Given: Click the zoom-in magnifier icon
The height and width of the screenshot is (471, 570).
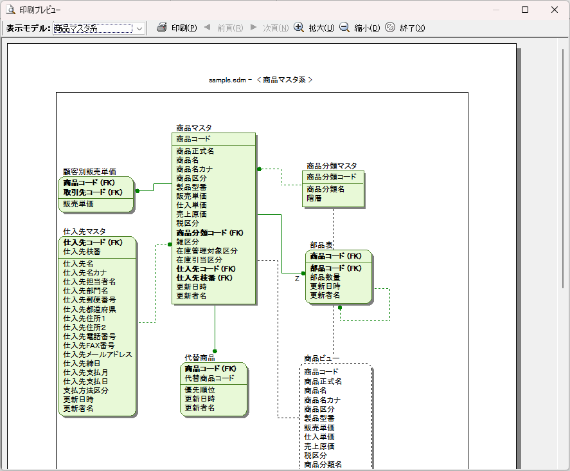Looking at the screenshot, I should click(299, 27).
